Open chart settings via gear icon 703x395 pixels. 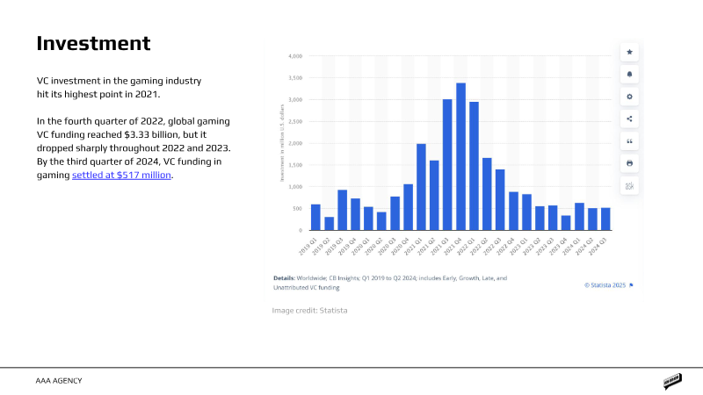(x=629, y=97)
